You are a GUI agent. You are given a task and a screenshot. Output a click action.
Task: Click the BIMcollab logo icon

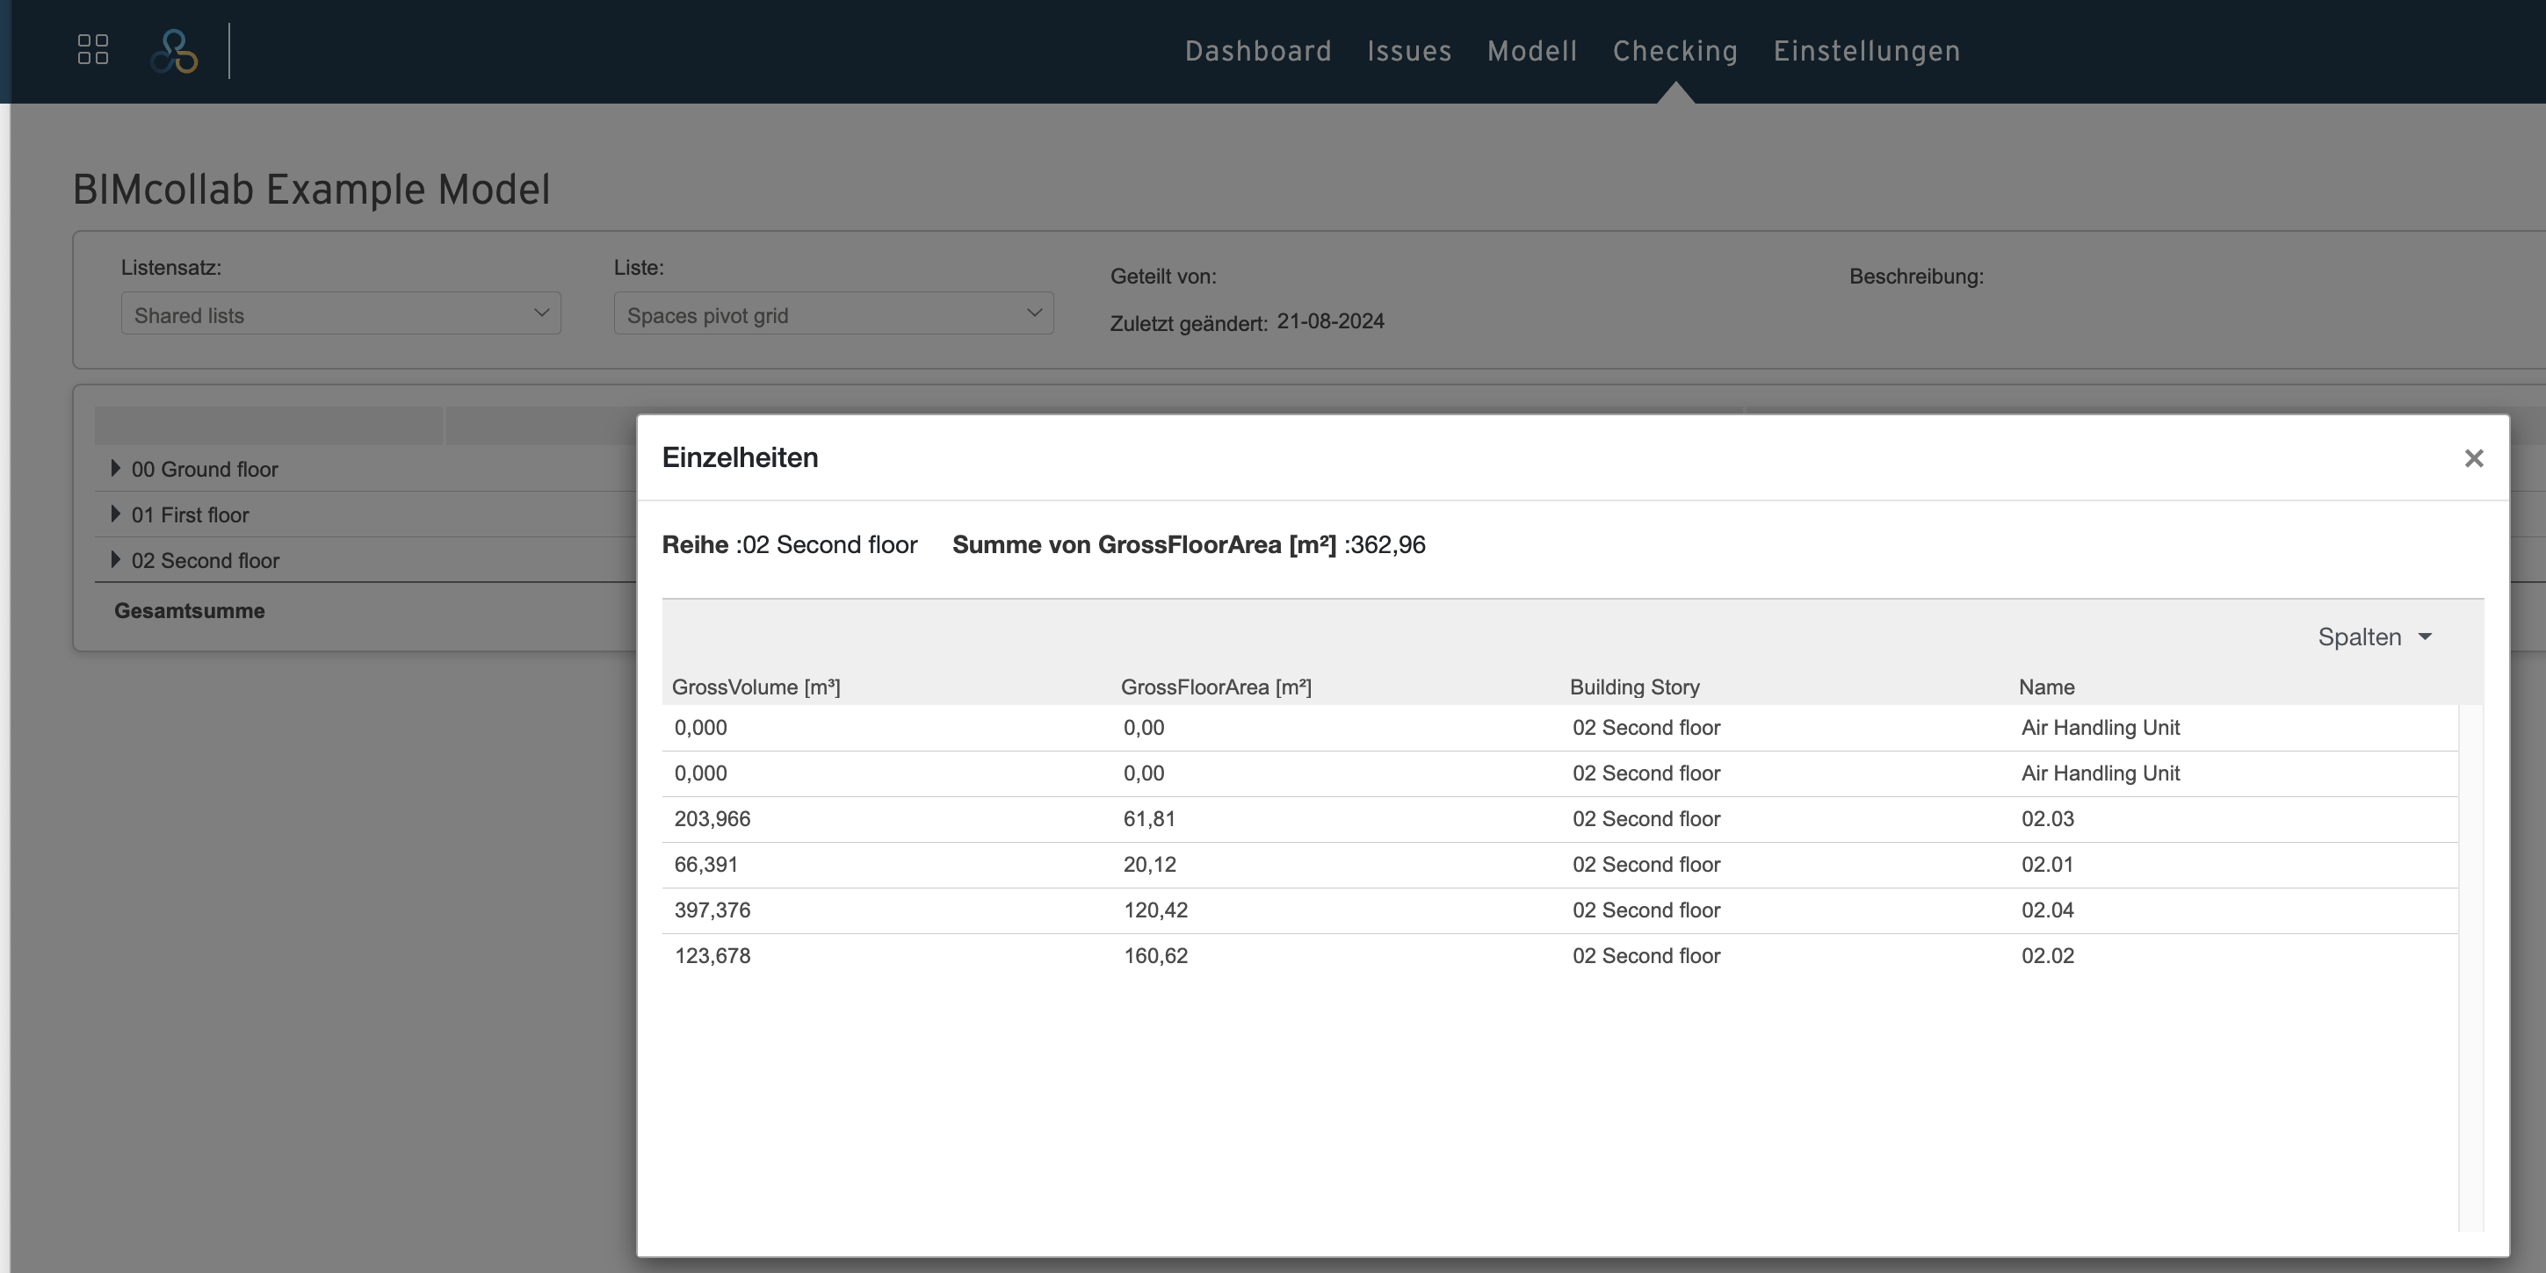[174, 51]
